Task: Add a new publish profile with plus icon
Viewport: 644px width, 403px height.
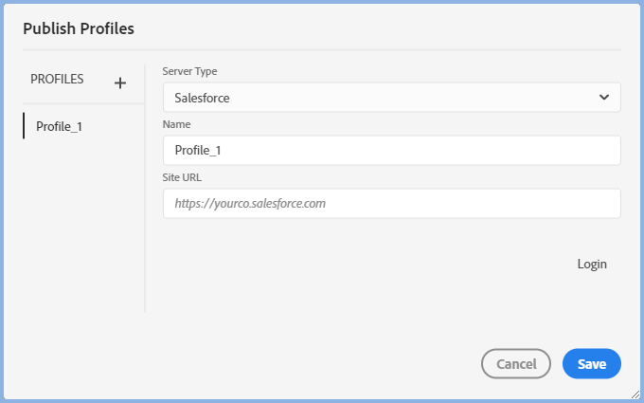Action: [120, 83]
